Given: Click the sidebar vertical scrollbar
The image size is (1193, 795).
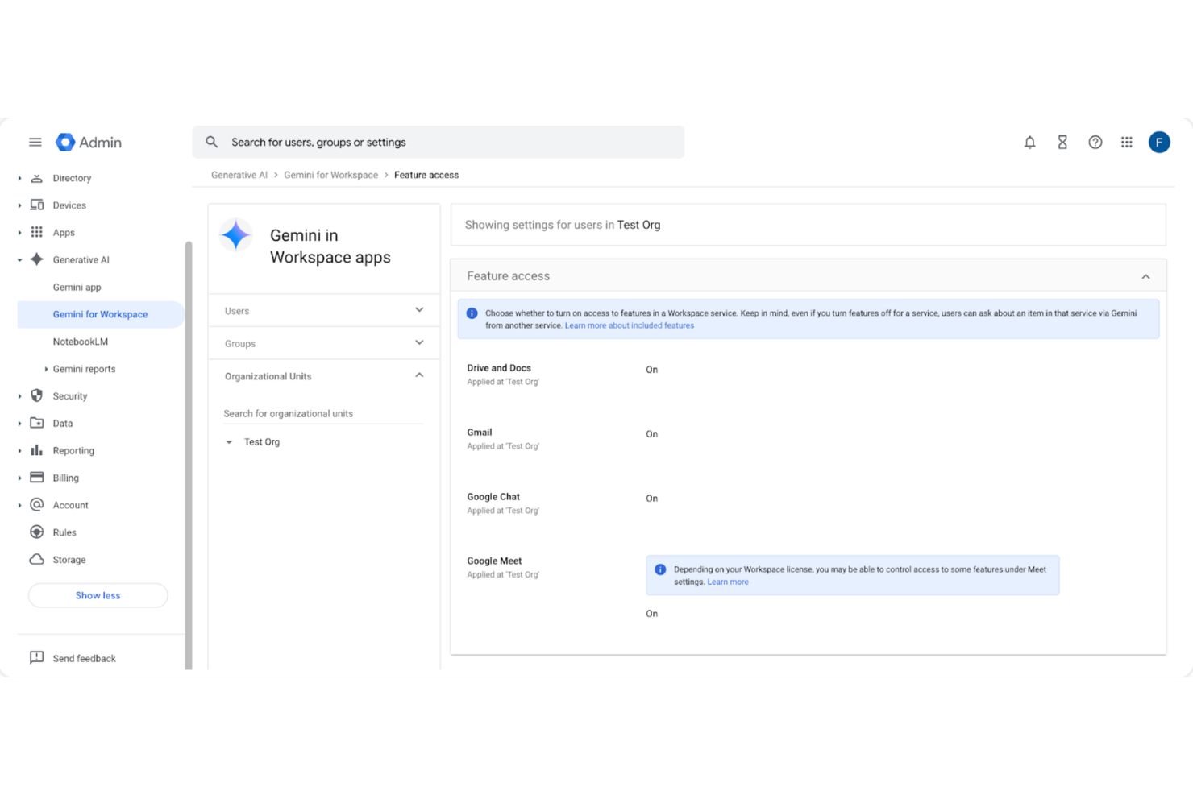Looking at the screenshot, I should click(189, 455).
